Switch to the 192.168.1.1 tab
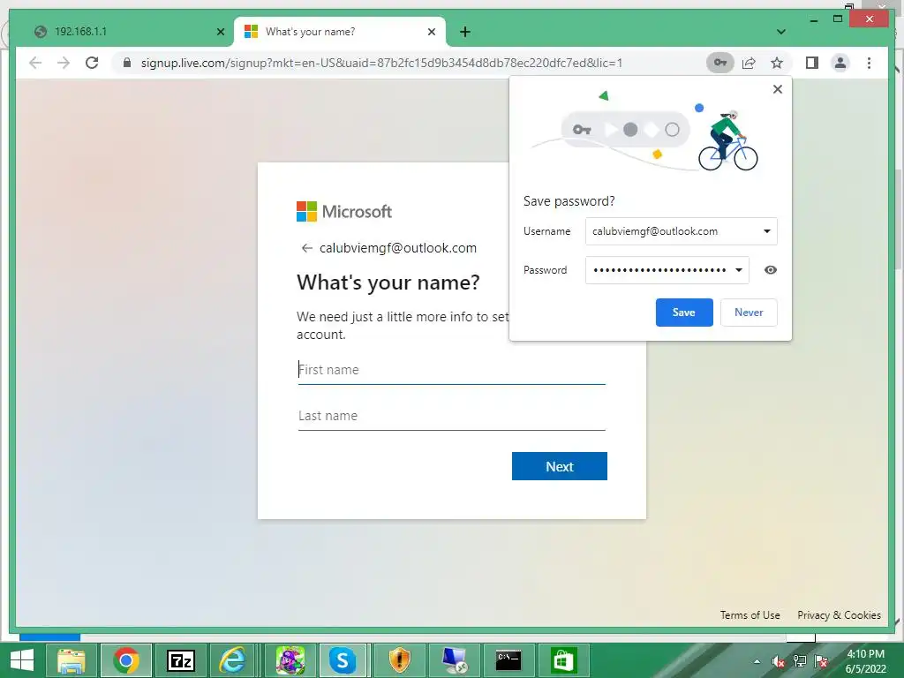The height and width of the screenshot is (678, 904). pyautogui.click(x=127, y=32)
